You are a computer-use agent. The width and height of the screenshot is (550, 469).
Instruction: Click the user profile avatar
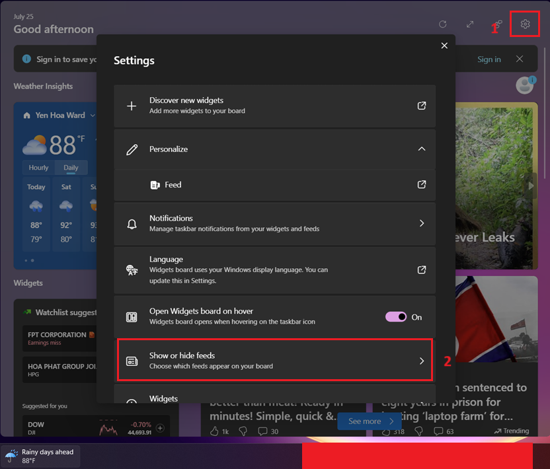[524, 85]
